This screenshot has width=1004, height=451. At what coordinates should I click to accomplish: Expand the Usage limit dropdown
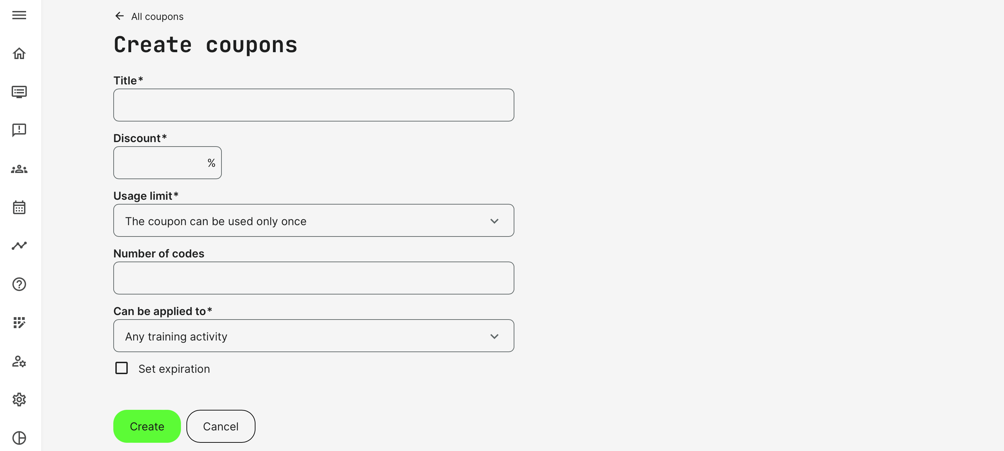tap(313, 221)
